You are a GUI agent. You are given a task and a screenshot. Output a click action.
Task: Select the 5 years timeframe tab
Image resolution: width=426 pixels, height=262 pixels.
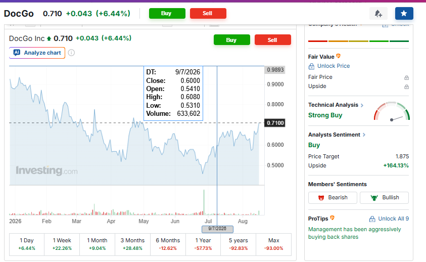coord(238,244)
